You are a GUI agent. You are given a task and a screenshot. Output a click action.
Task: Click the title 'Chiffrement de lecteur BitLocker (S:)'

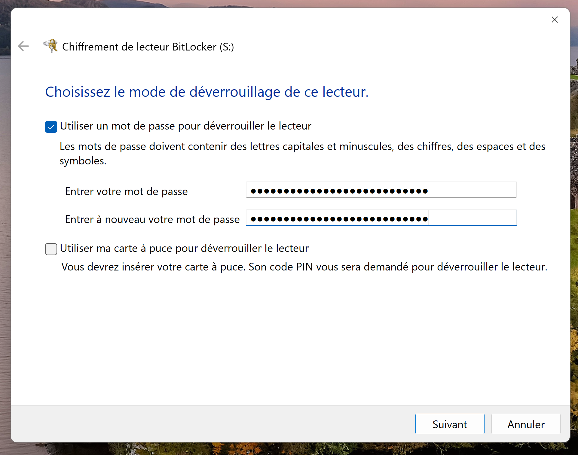coord(148,47)
